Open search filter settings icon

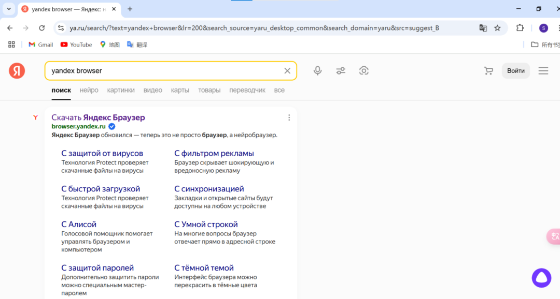pos(341,70)
